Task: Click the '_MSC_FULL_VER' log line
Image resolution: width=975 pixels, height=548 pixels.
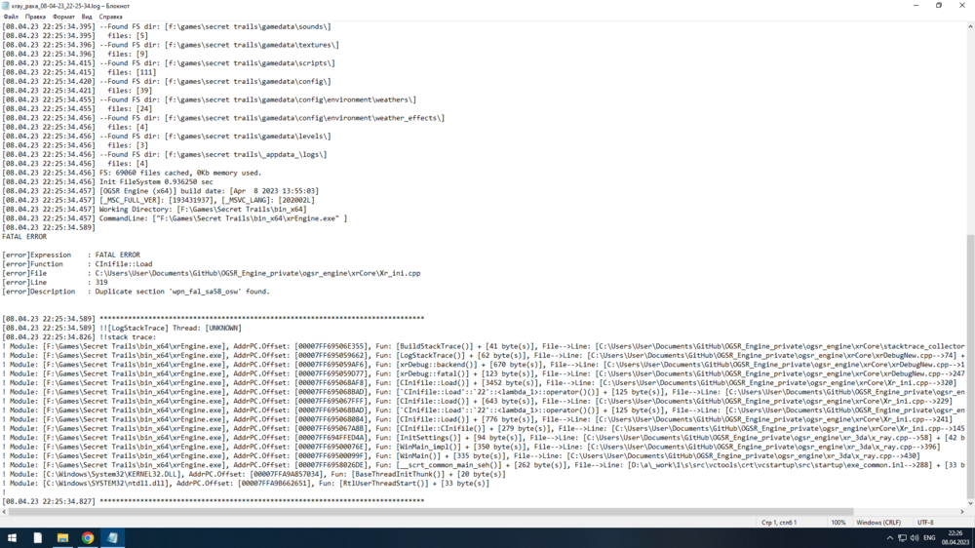Action: [x=159, y=200]
